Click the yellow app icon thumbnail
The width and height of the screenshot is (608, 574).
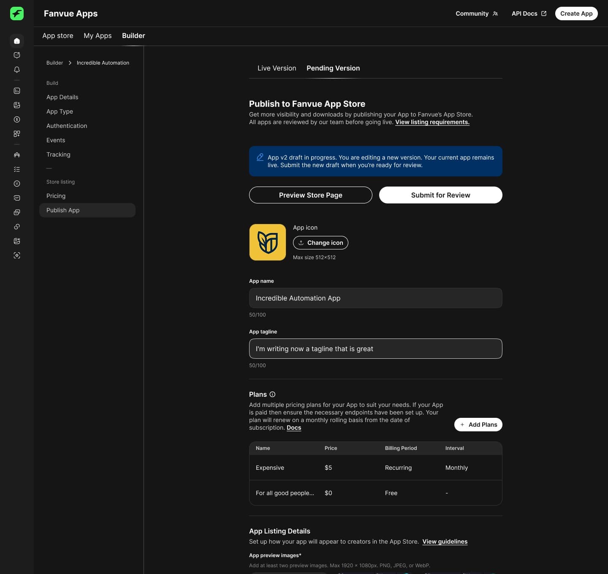(268, 242)
